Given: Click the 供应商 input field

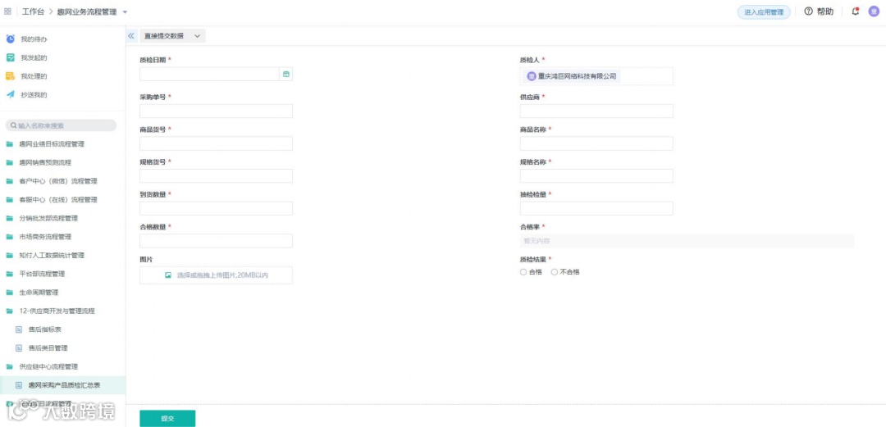Looking at the screenshot, I should point(596,111).
